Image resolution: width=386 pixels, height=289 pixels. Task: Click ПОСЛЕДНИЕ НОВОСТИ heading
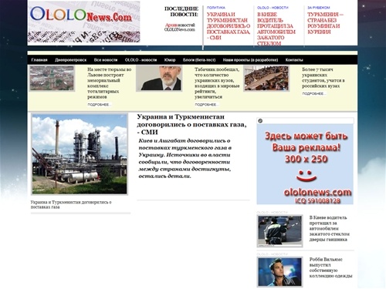click(181, 12)
